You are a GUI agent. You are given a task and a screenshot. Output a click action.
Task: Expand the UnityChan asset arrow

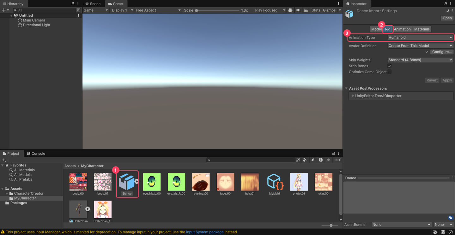88,209
